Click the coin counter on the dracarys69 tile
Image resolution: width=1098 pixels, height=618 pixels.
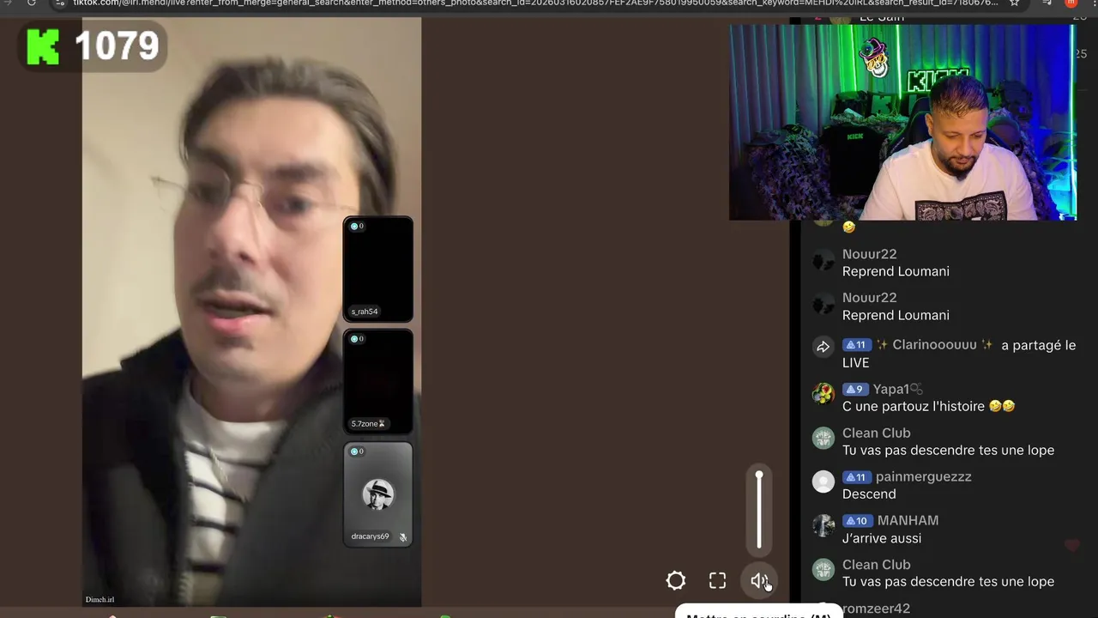click(357, 451)
